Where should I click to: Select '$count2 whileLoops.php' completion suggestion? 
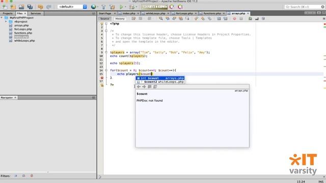point(160,82)
